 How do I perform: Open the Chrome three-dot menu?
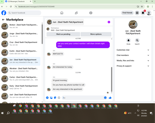152,6
